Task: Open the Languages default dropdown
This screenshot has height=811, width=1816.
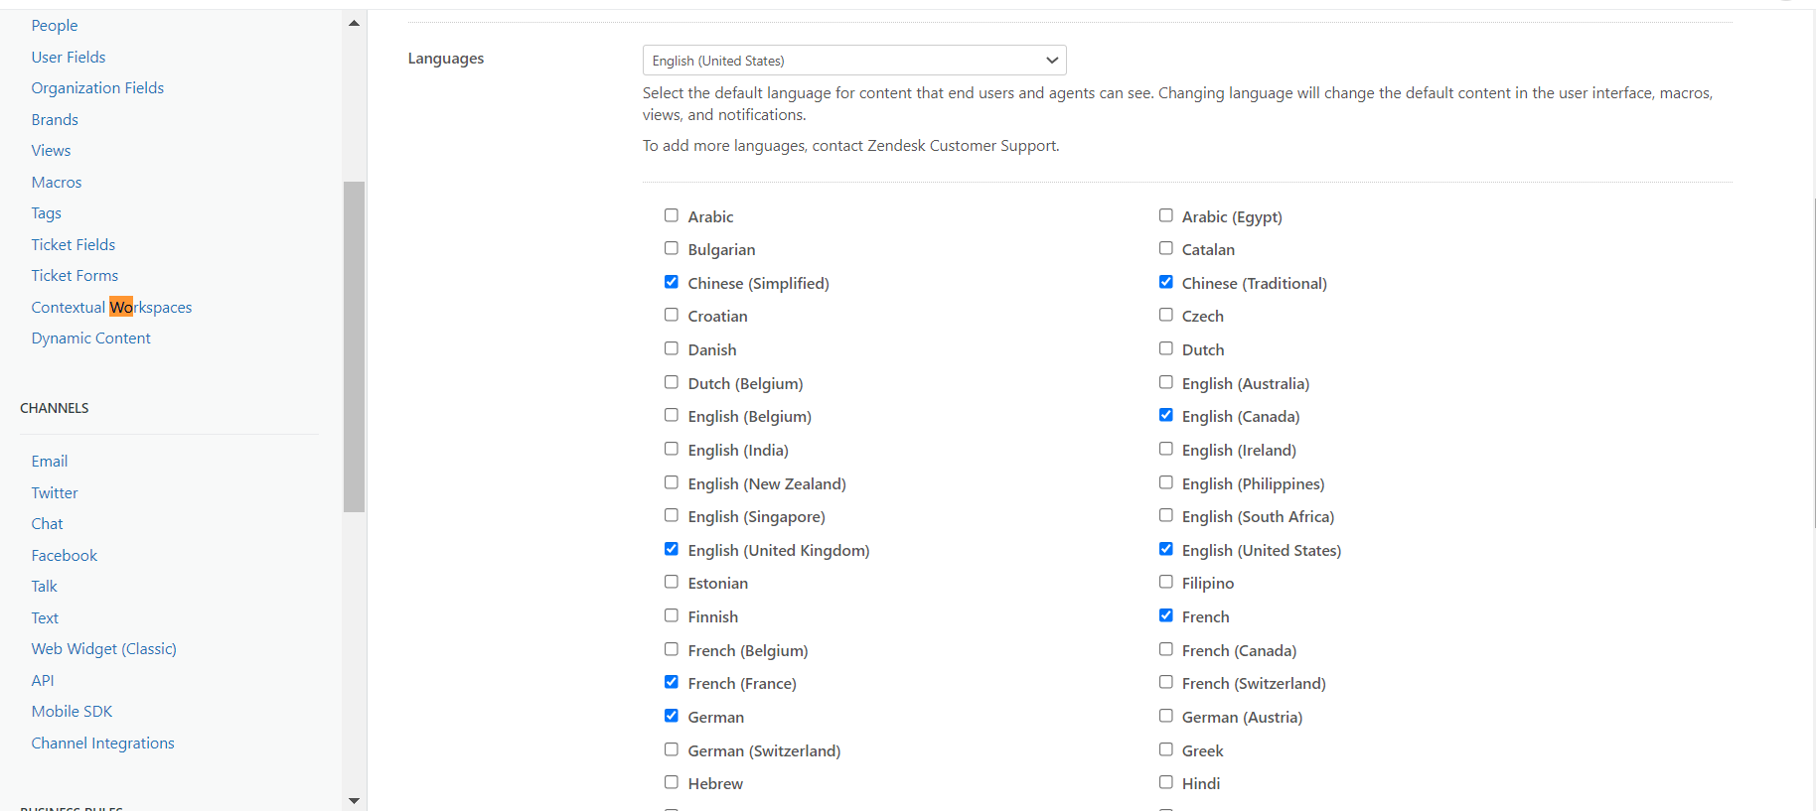Action: (853, 61)
